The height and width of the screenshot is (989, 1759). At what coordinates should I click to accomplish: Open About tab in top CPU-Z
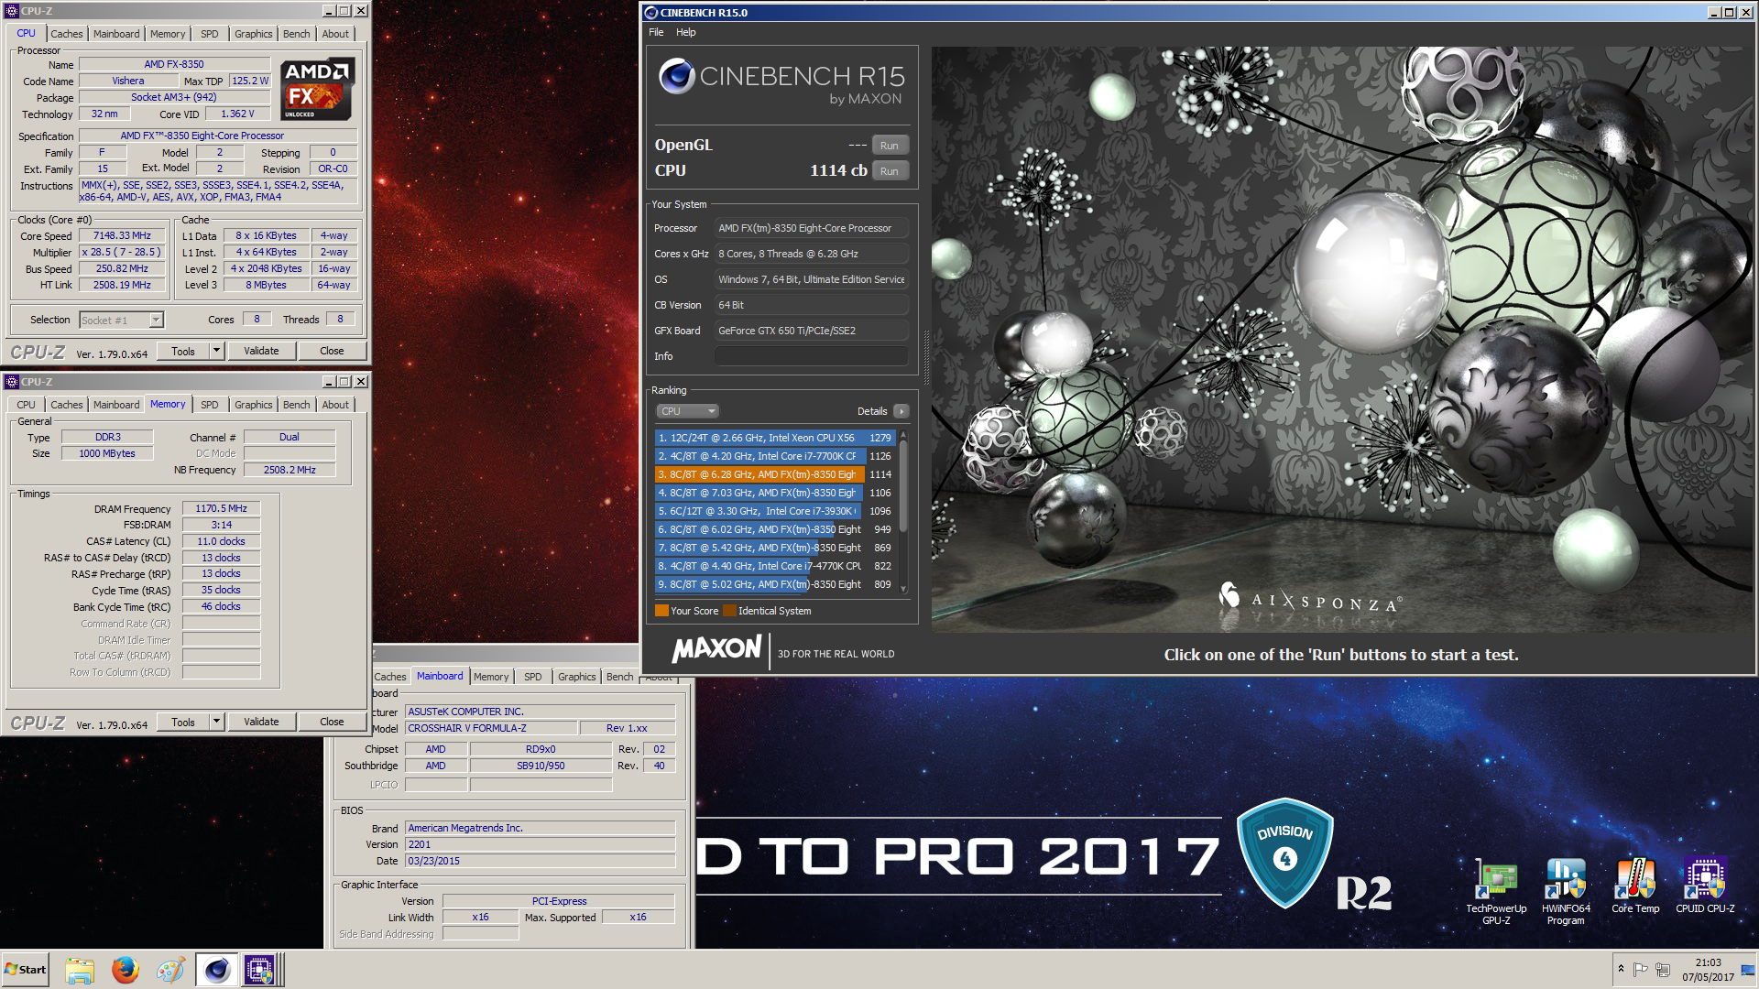pos(335,34)
